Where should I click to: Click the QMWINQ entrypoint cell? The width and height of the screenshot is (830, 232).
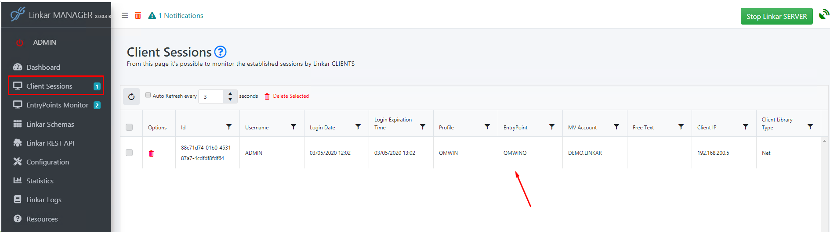[x=515, y=153]
